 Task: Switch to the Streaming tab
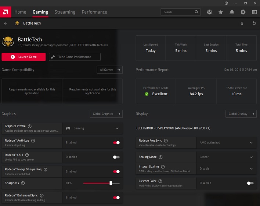coord(65,12)
